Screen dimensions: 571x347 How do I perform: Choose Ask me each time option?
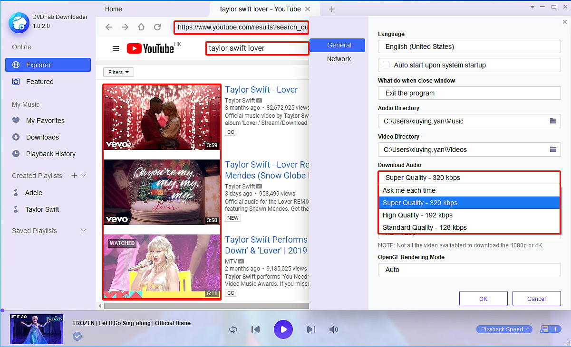(469, 190)
